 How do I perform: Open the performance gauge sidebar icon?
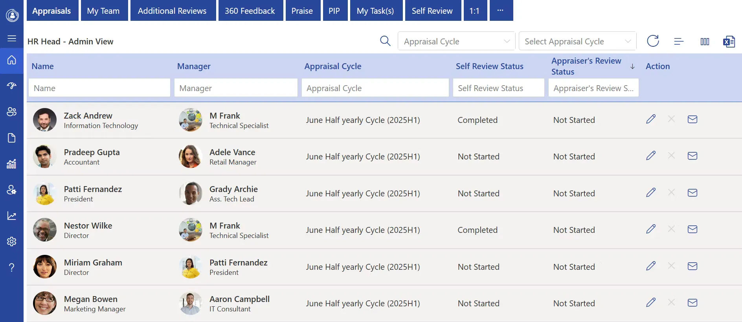12,86
